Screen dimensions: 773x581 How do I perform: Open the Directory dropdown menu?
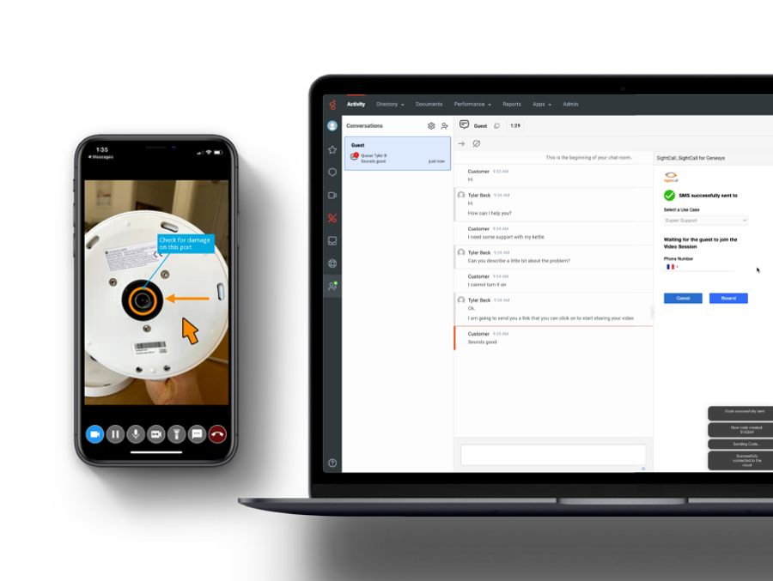tap(387, 104)
